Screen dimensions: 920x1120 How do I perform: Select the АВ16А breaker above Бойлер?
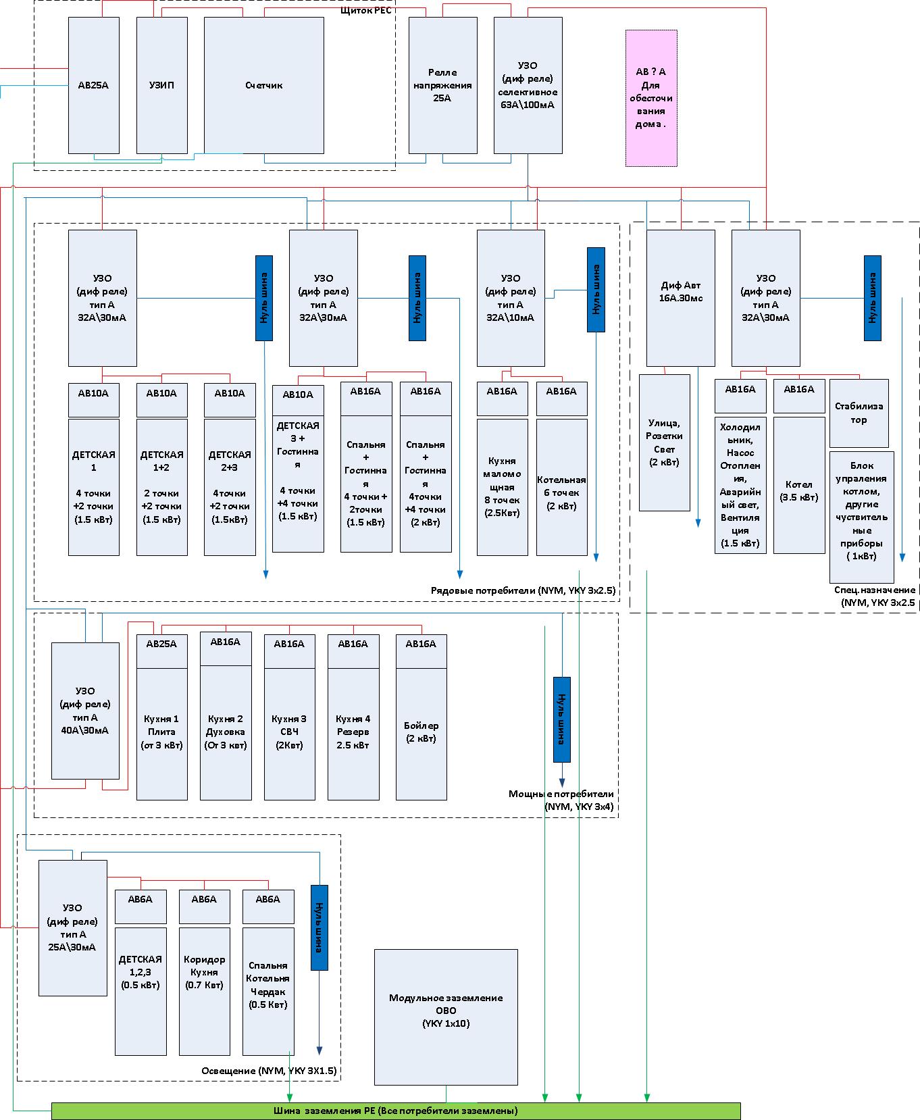pos(421,651)
